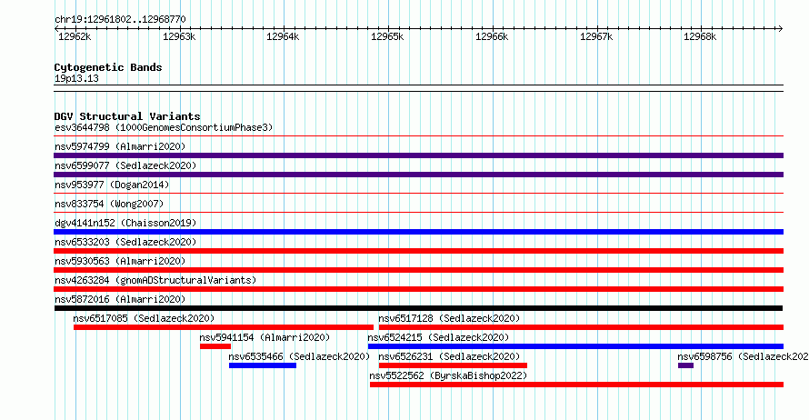Select the dgv4141n152 blue variant bar
This screenshot has width=809, height=420.
click(x=418, y=232)
